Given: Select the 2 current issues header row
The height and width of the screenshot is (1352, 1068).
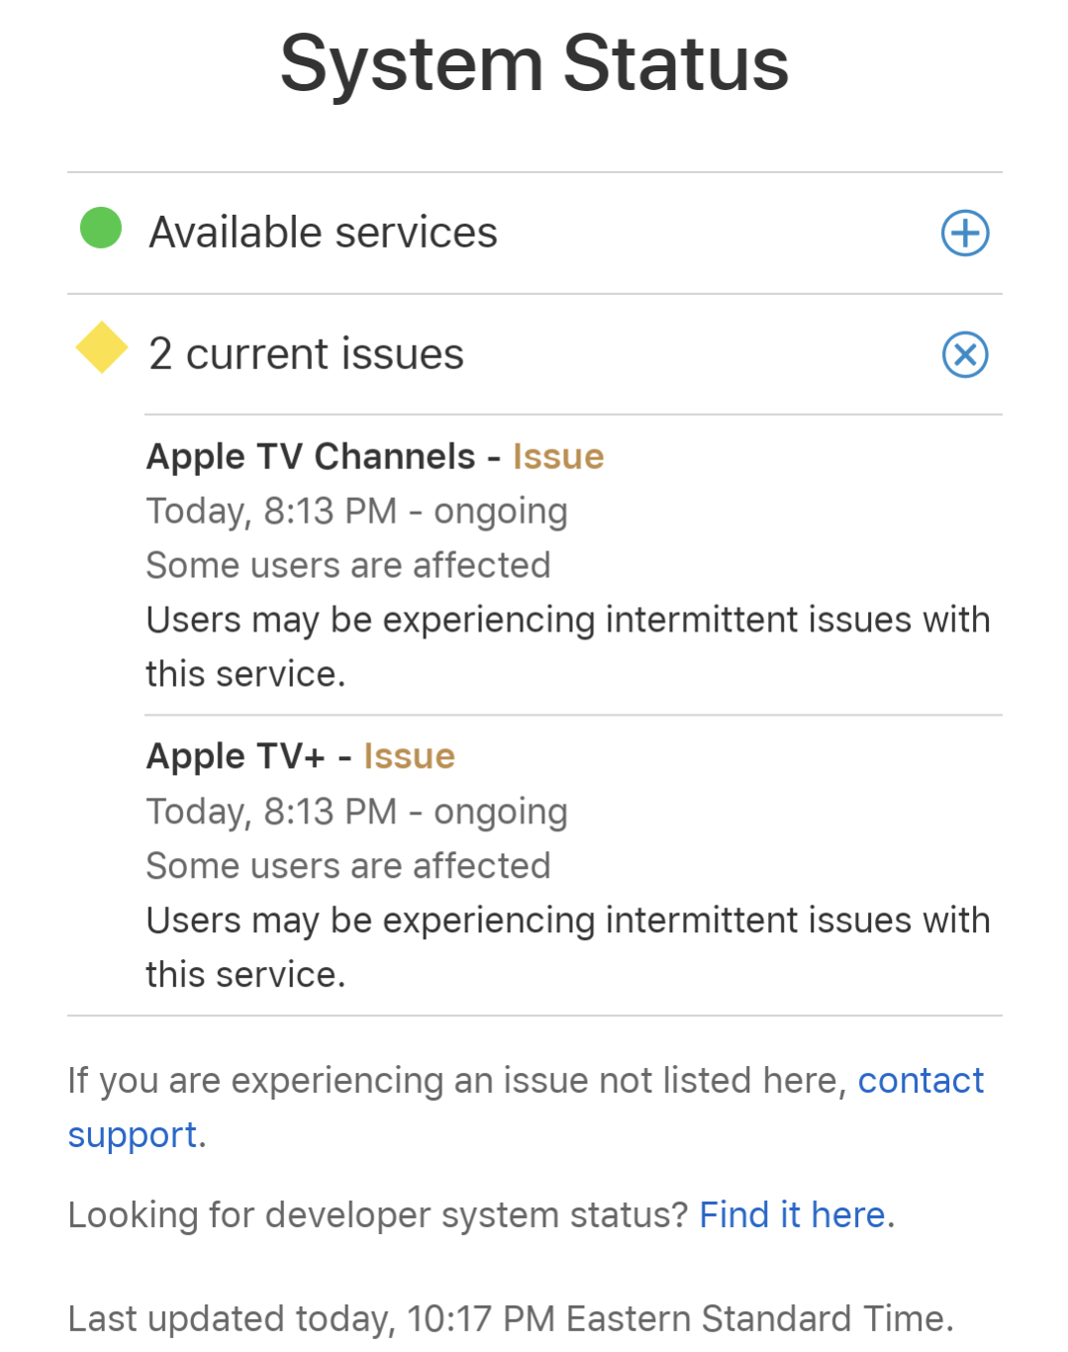Looking at the screenshot, I should [306, 353].
